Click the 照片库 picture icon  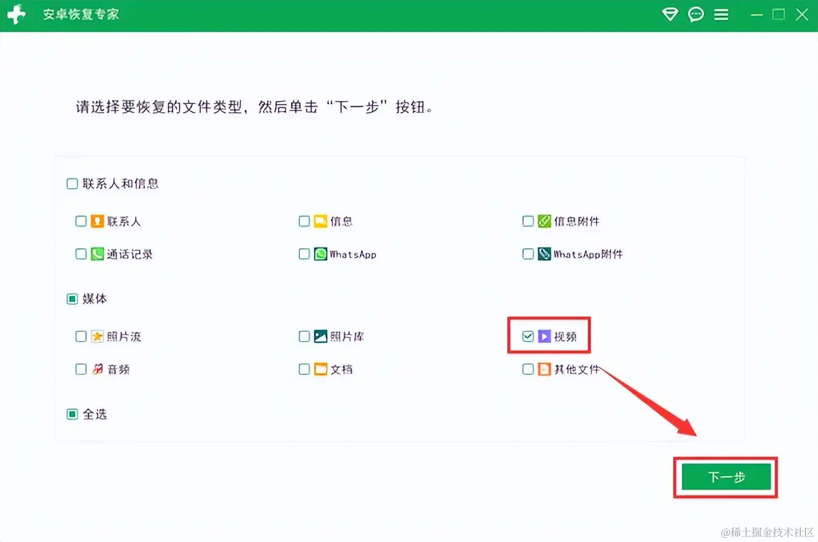tap(320, 336)
